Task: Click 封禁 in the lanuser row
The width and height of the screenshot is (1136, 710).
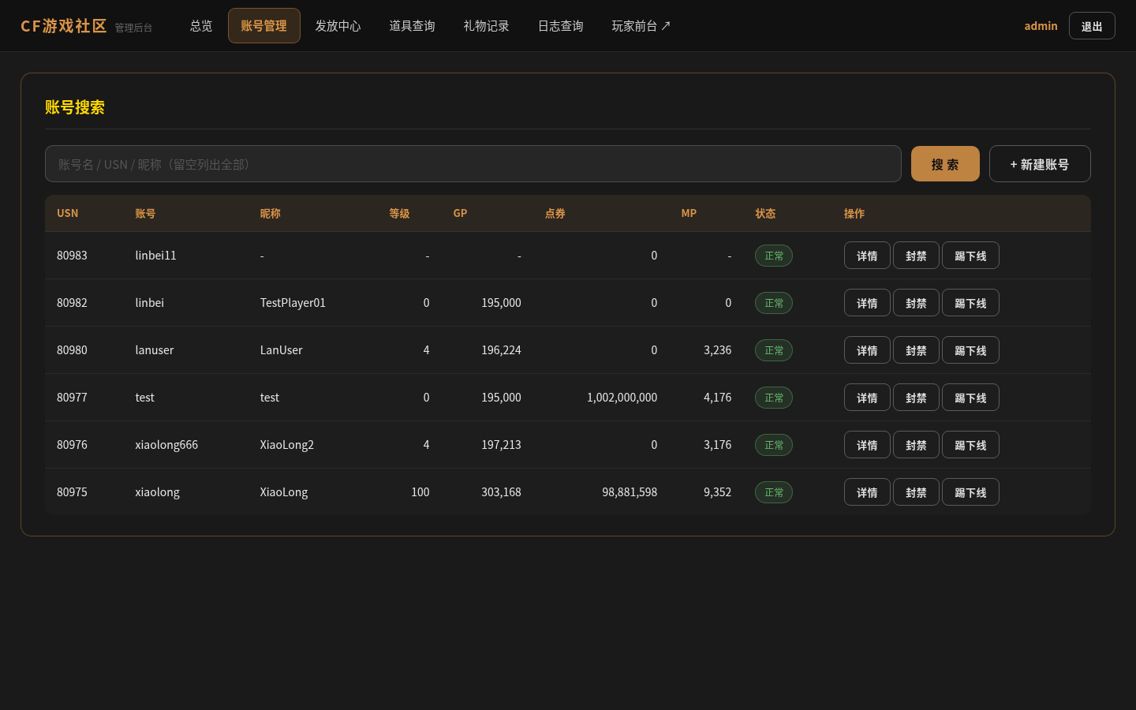Action: pyautogui.click(x=916, y=350)
